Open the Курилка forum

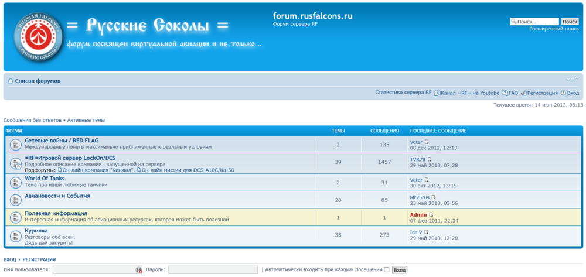click(36, 231)
